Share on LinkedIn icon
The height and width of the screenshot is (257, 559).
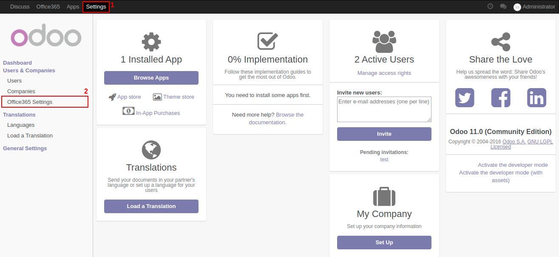click(536, 98)
